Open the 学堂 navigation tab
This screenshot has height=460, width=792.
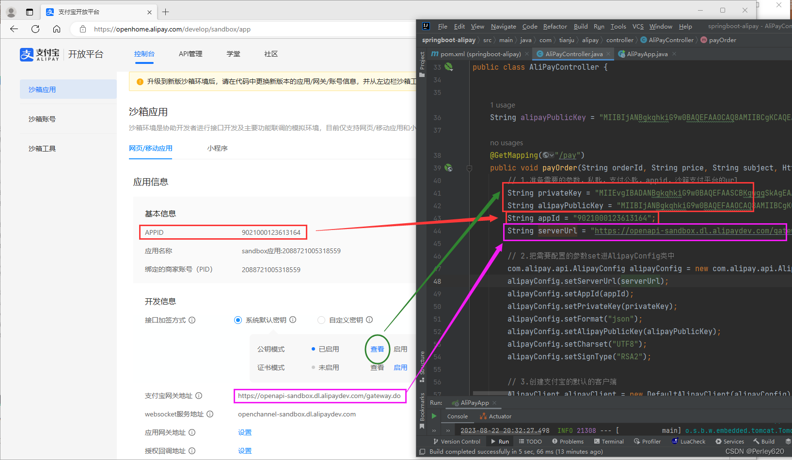pos(233,54)
